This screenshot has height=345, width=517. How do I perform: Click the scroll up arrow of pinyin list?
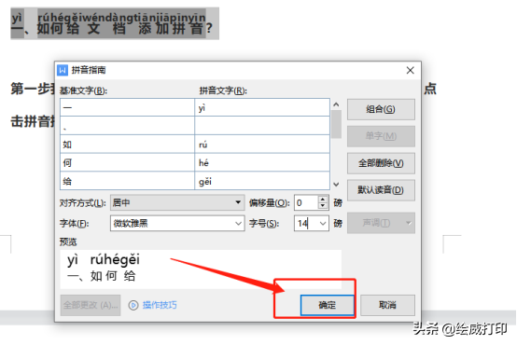[x=336, y=104]
